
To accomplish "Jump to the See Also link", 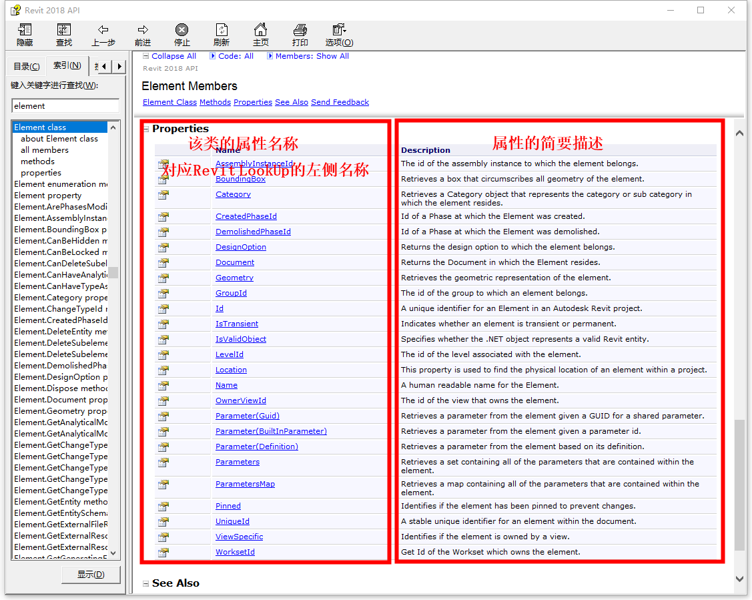I will 292,102.
